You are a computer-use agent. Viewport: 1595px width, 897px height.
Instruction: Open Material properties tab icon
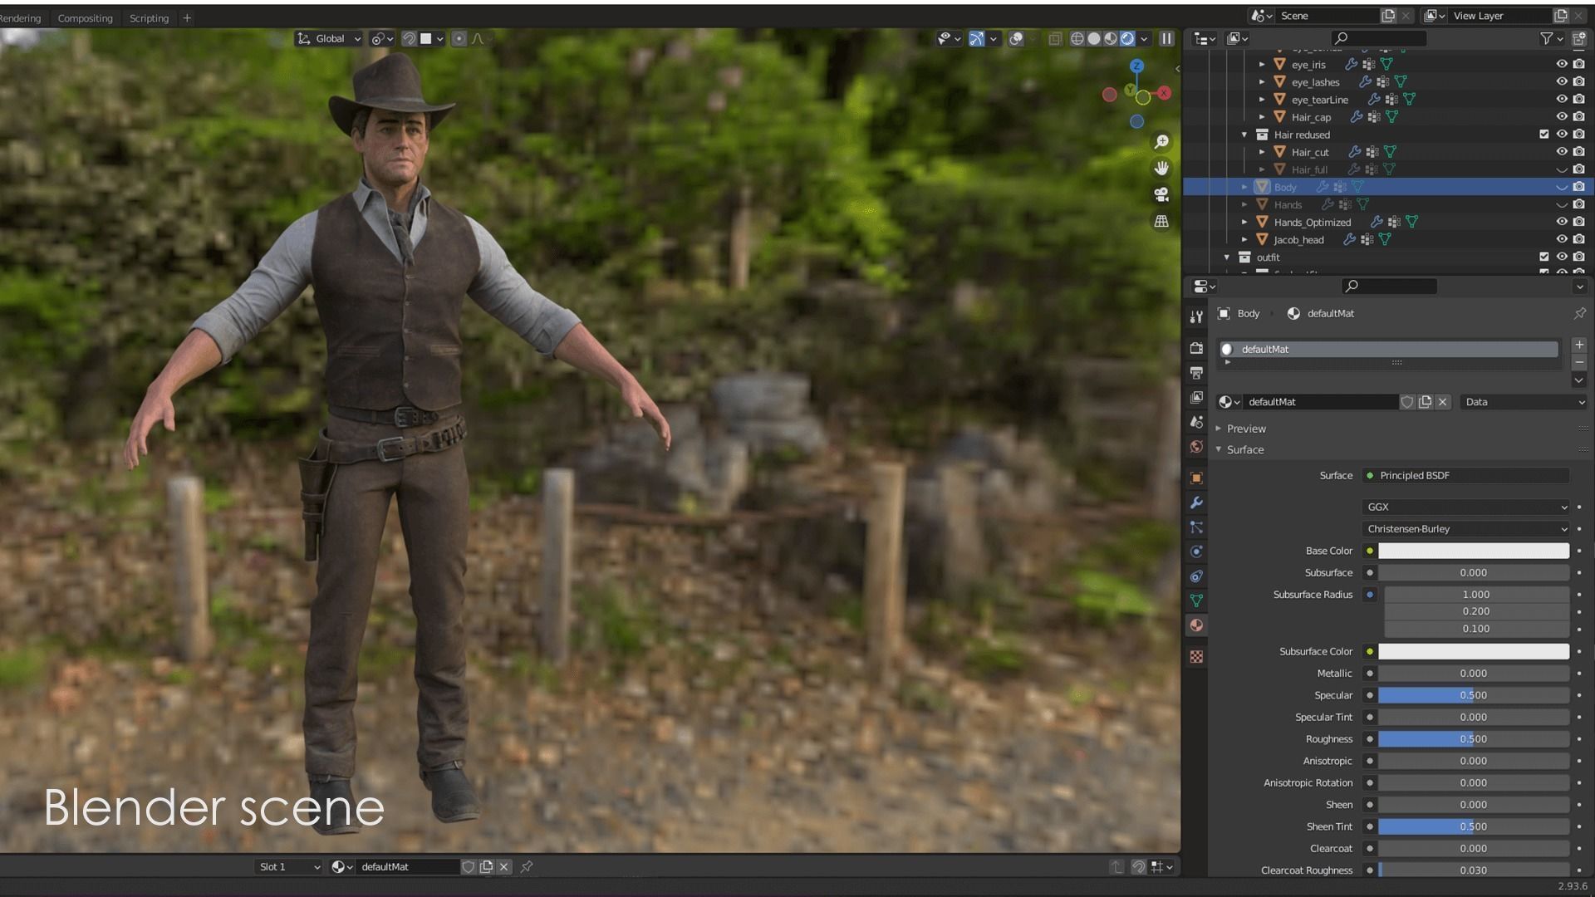1196,625
